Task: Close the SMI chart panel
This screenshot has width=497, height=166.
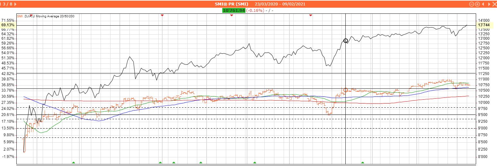Action: (x=494, y=4)
